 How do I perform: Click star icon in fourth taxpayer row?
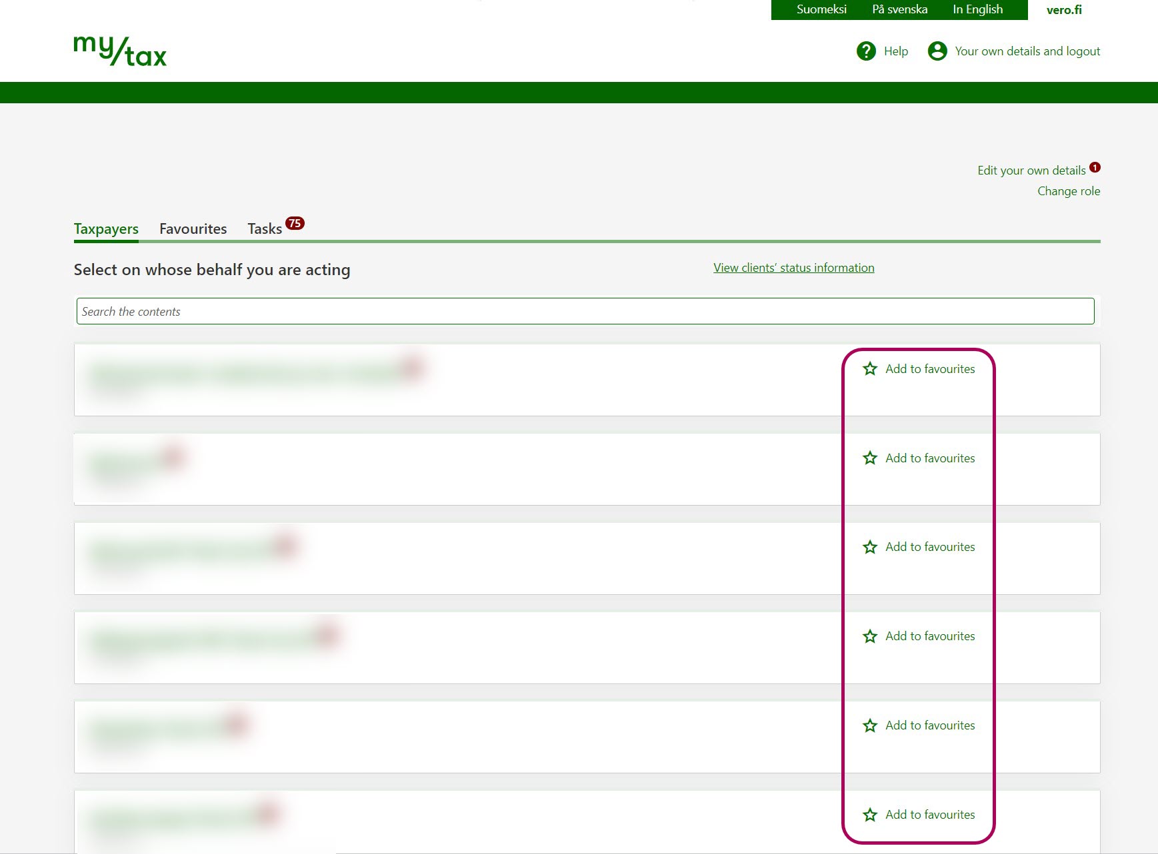pos(869,636)
